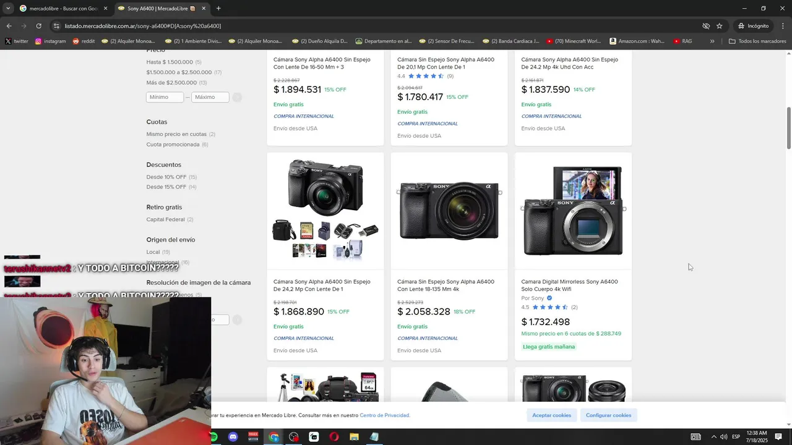Filter by Mismo precio en cuotas

click(x=176, y=134)
